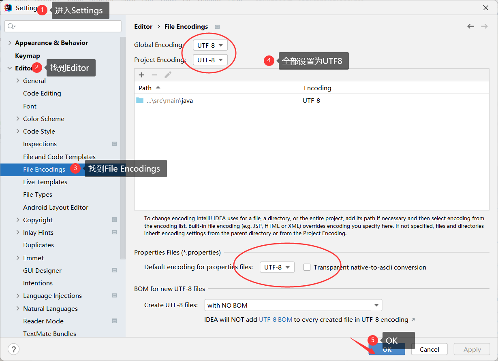Click the OK button

pos(387,349)
